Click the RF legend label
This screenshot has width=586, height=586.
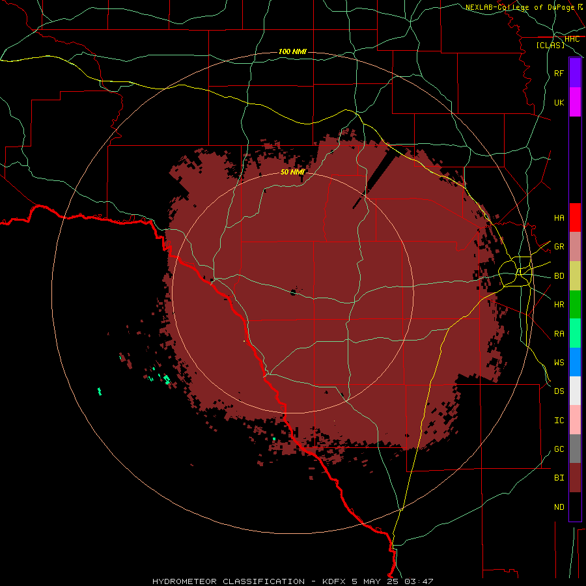click(559, 73)
